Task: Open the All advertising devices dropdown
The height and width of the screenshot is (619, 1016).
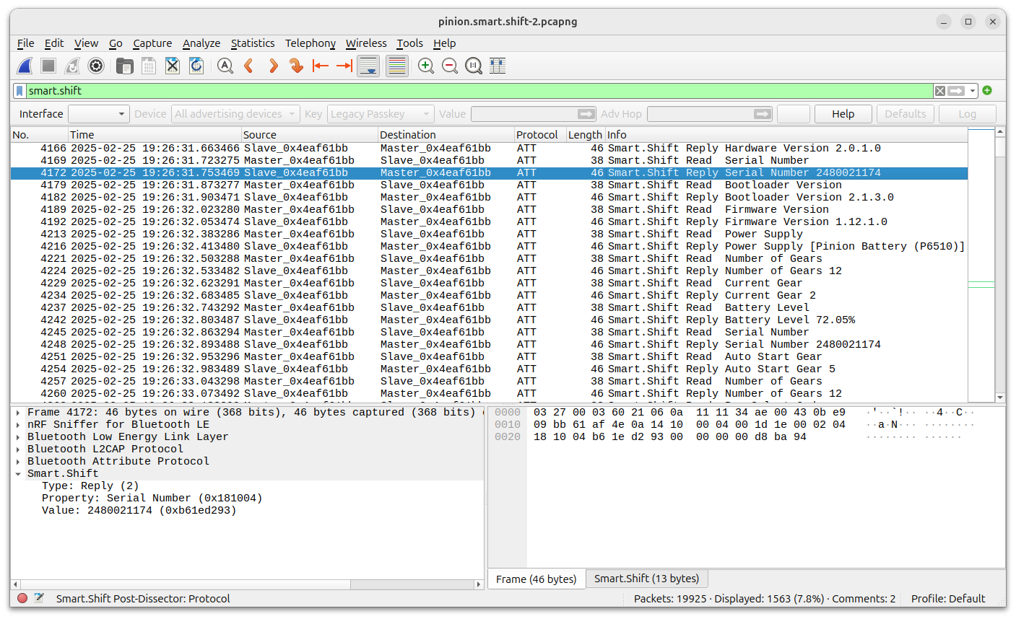Action: [x=235, y=114]
